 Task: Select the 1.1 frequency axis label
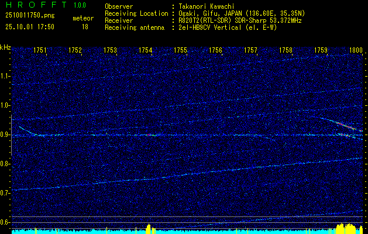(x=5, y=76)
